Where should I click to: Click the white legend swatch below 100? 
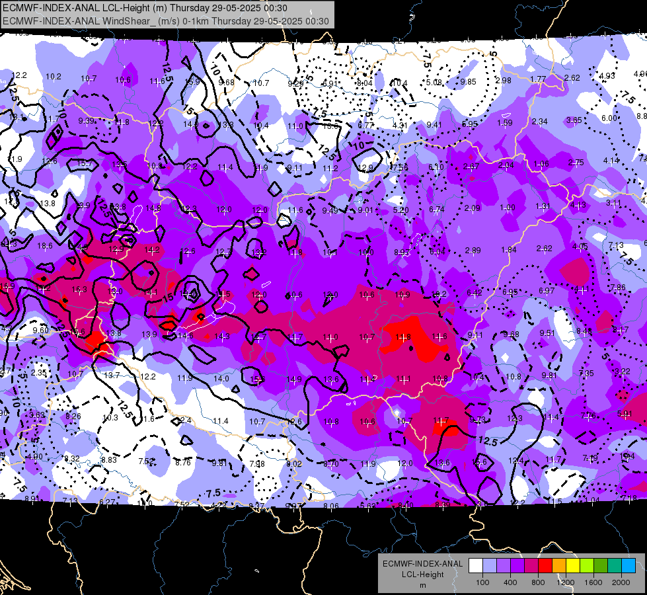pos(476,566)
